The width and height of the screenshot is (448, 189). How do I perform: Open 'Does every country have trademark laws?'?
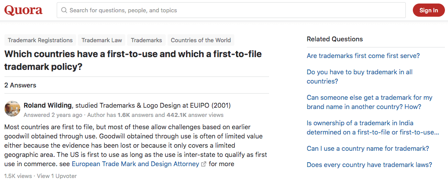click(x=369, y=165)
